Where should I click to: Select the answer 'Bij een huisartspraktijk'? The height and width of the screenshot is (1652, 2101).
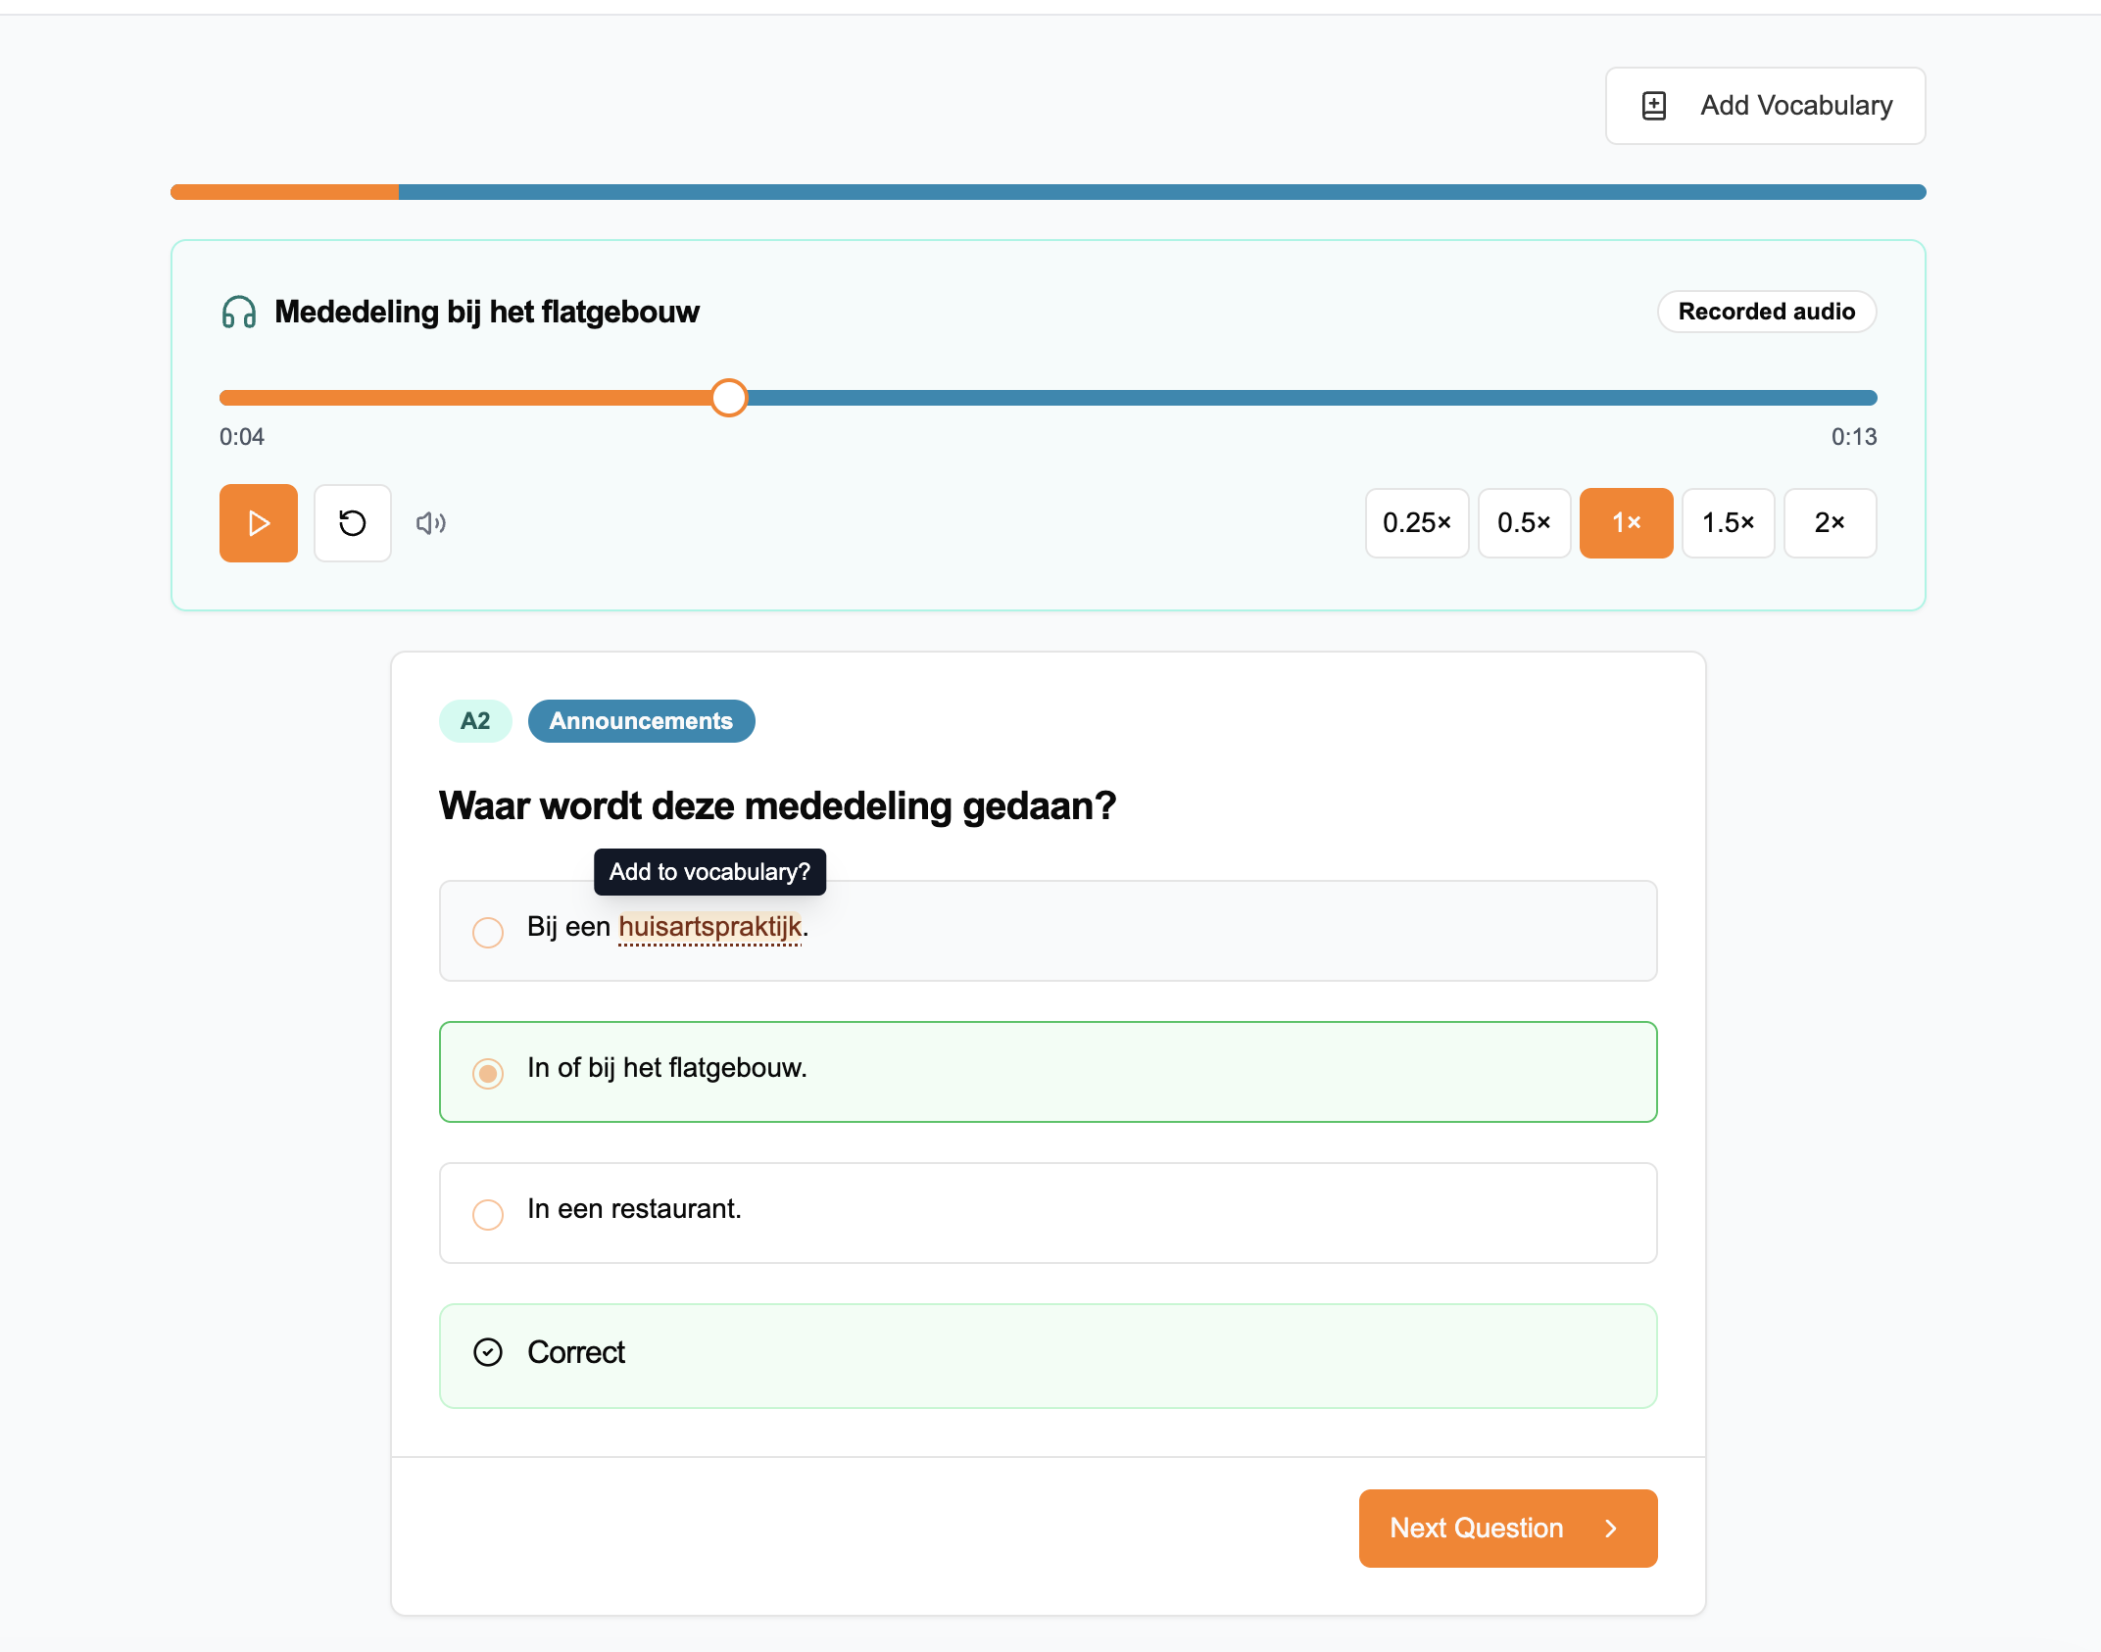tap(1049, 931)
